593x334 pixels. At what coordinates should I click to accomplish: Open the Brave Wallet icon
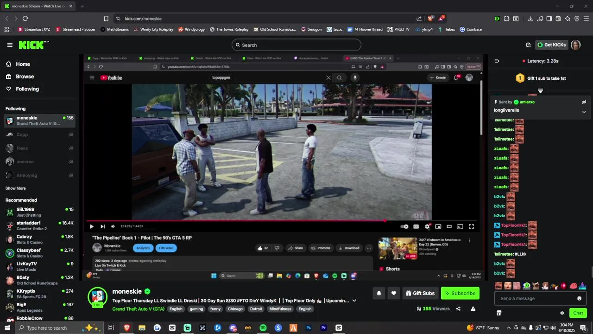point(558,19)
